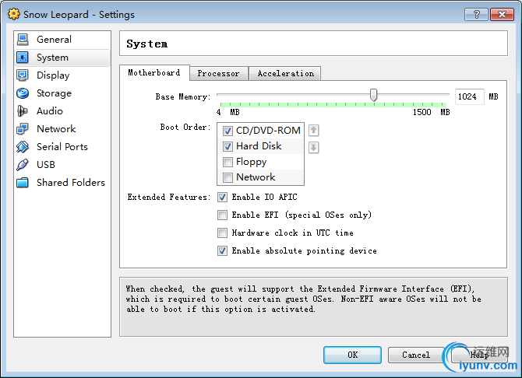Click the Base Memory value field
Image resolution: width=522 pixels, height=378 pixels.
(468, 96)
